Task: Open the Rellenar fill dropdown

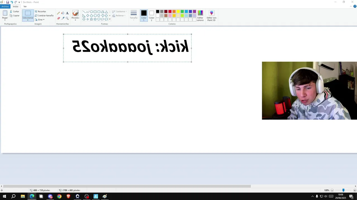Action: click(119, 16)
